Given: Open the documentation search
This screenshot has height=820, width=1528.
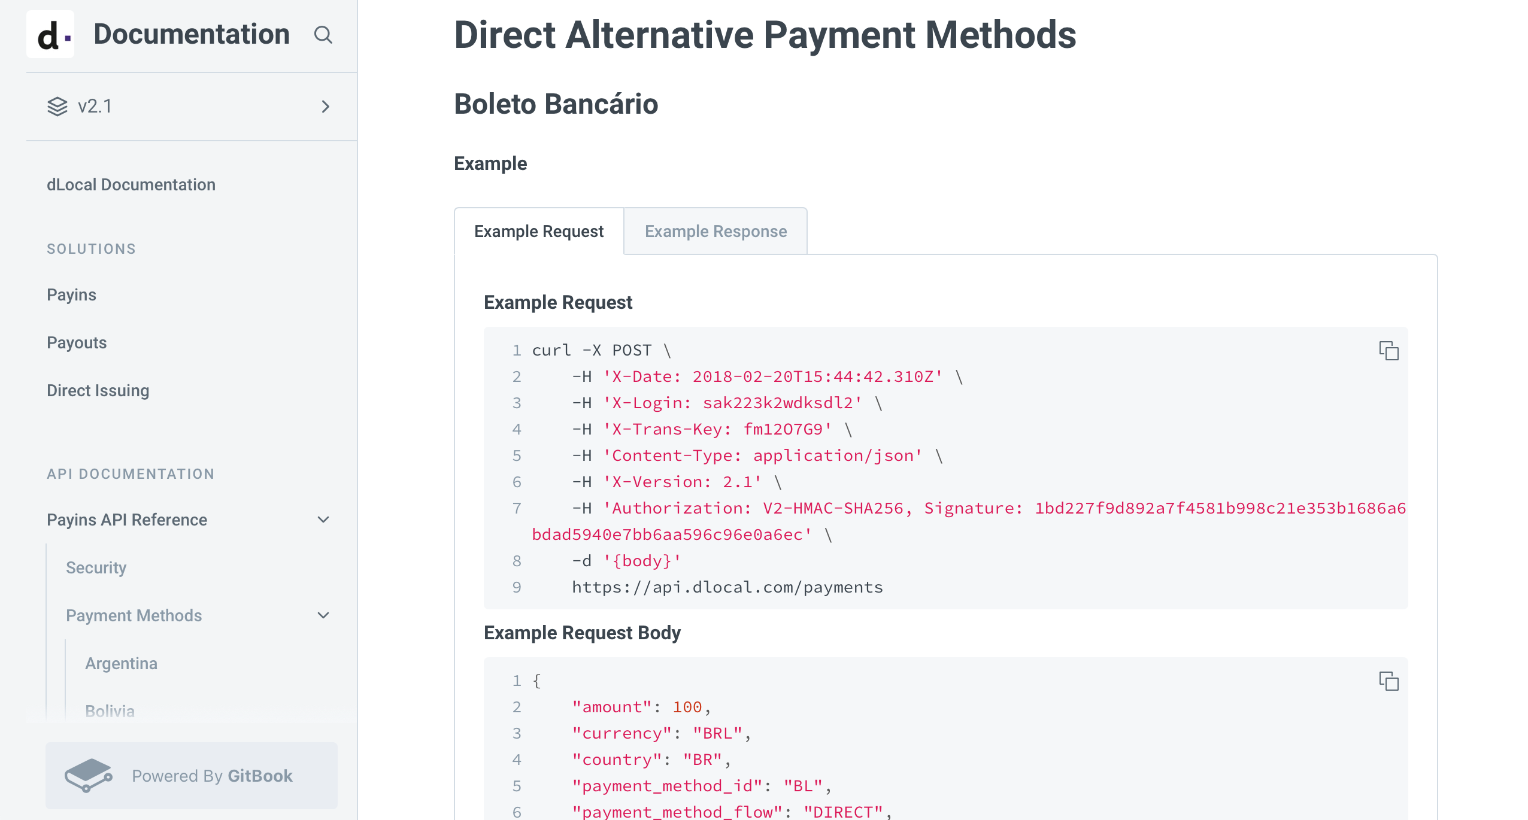Looking at the screenshot, I should 323,35.
